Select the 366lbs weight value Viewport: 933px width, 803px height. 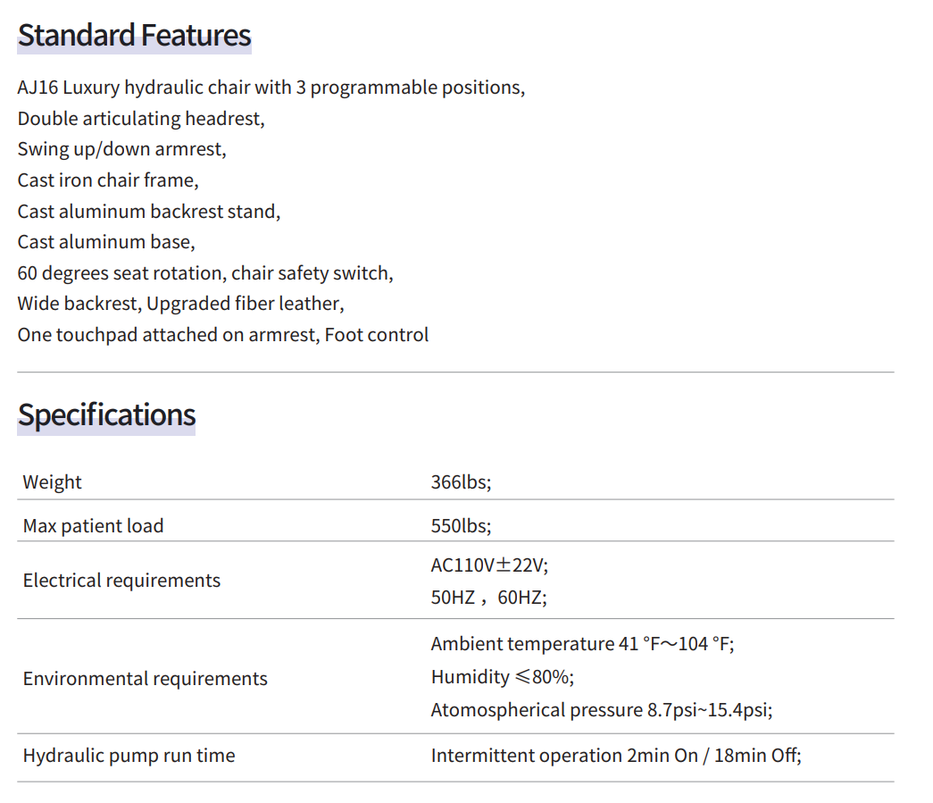pyautogui.click(x=461, y=482)
